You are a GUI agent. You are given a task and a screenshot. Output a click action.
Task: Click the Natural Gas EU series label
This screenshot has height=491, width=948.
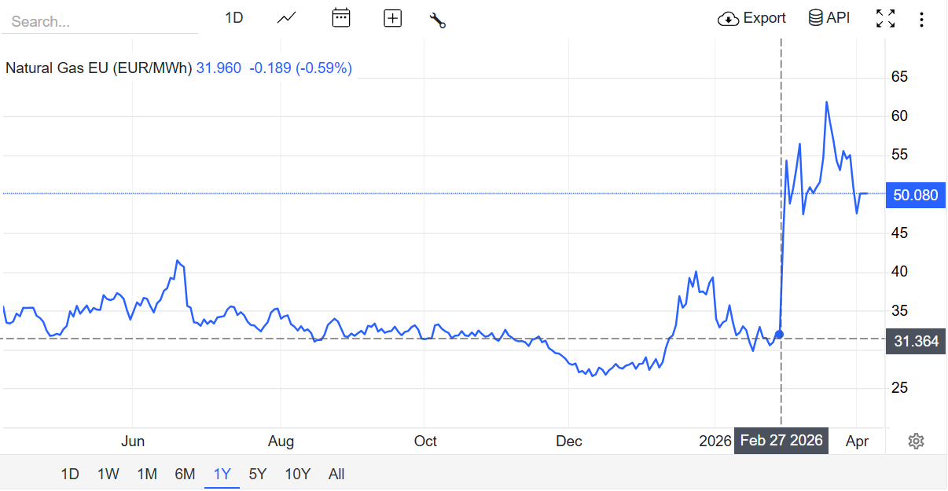pyautogui.click(x=99, y=68)
